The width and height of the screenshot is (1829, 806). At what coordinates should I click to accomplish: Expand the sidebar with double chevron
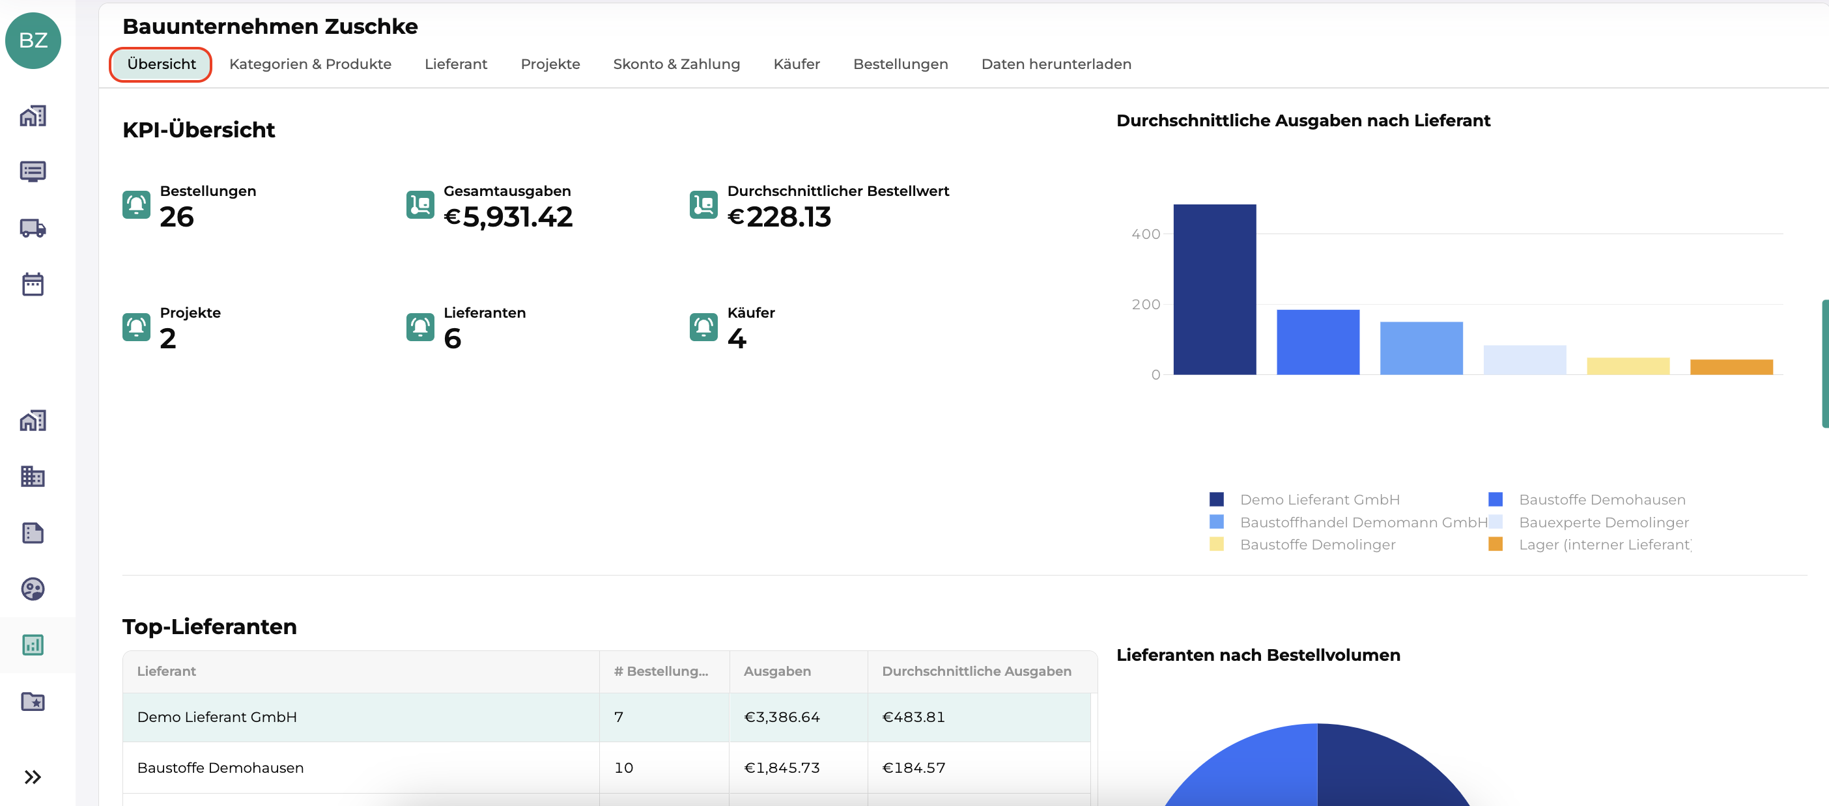(x=33, y=777)
